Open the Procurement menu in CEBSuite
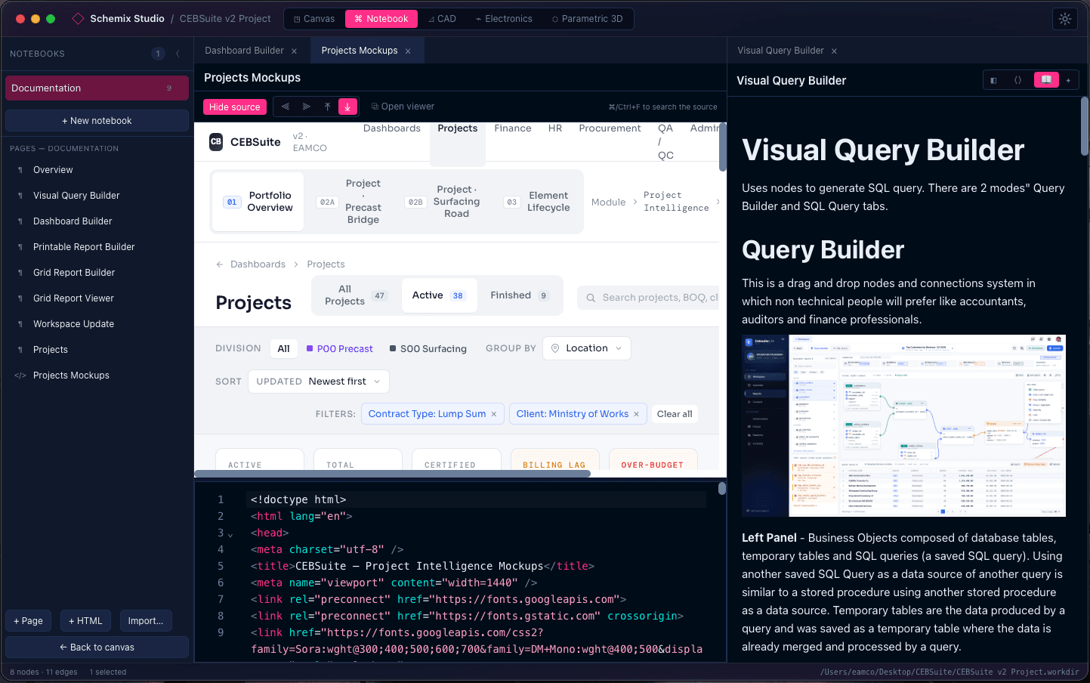The height and width of the screenshot is (683, 1090). click(610, 128)
